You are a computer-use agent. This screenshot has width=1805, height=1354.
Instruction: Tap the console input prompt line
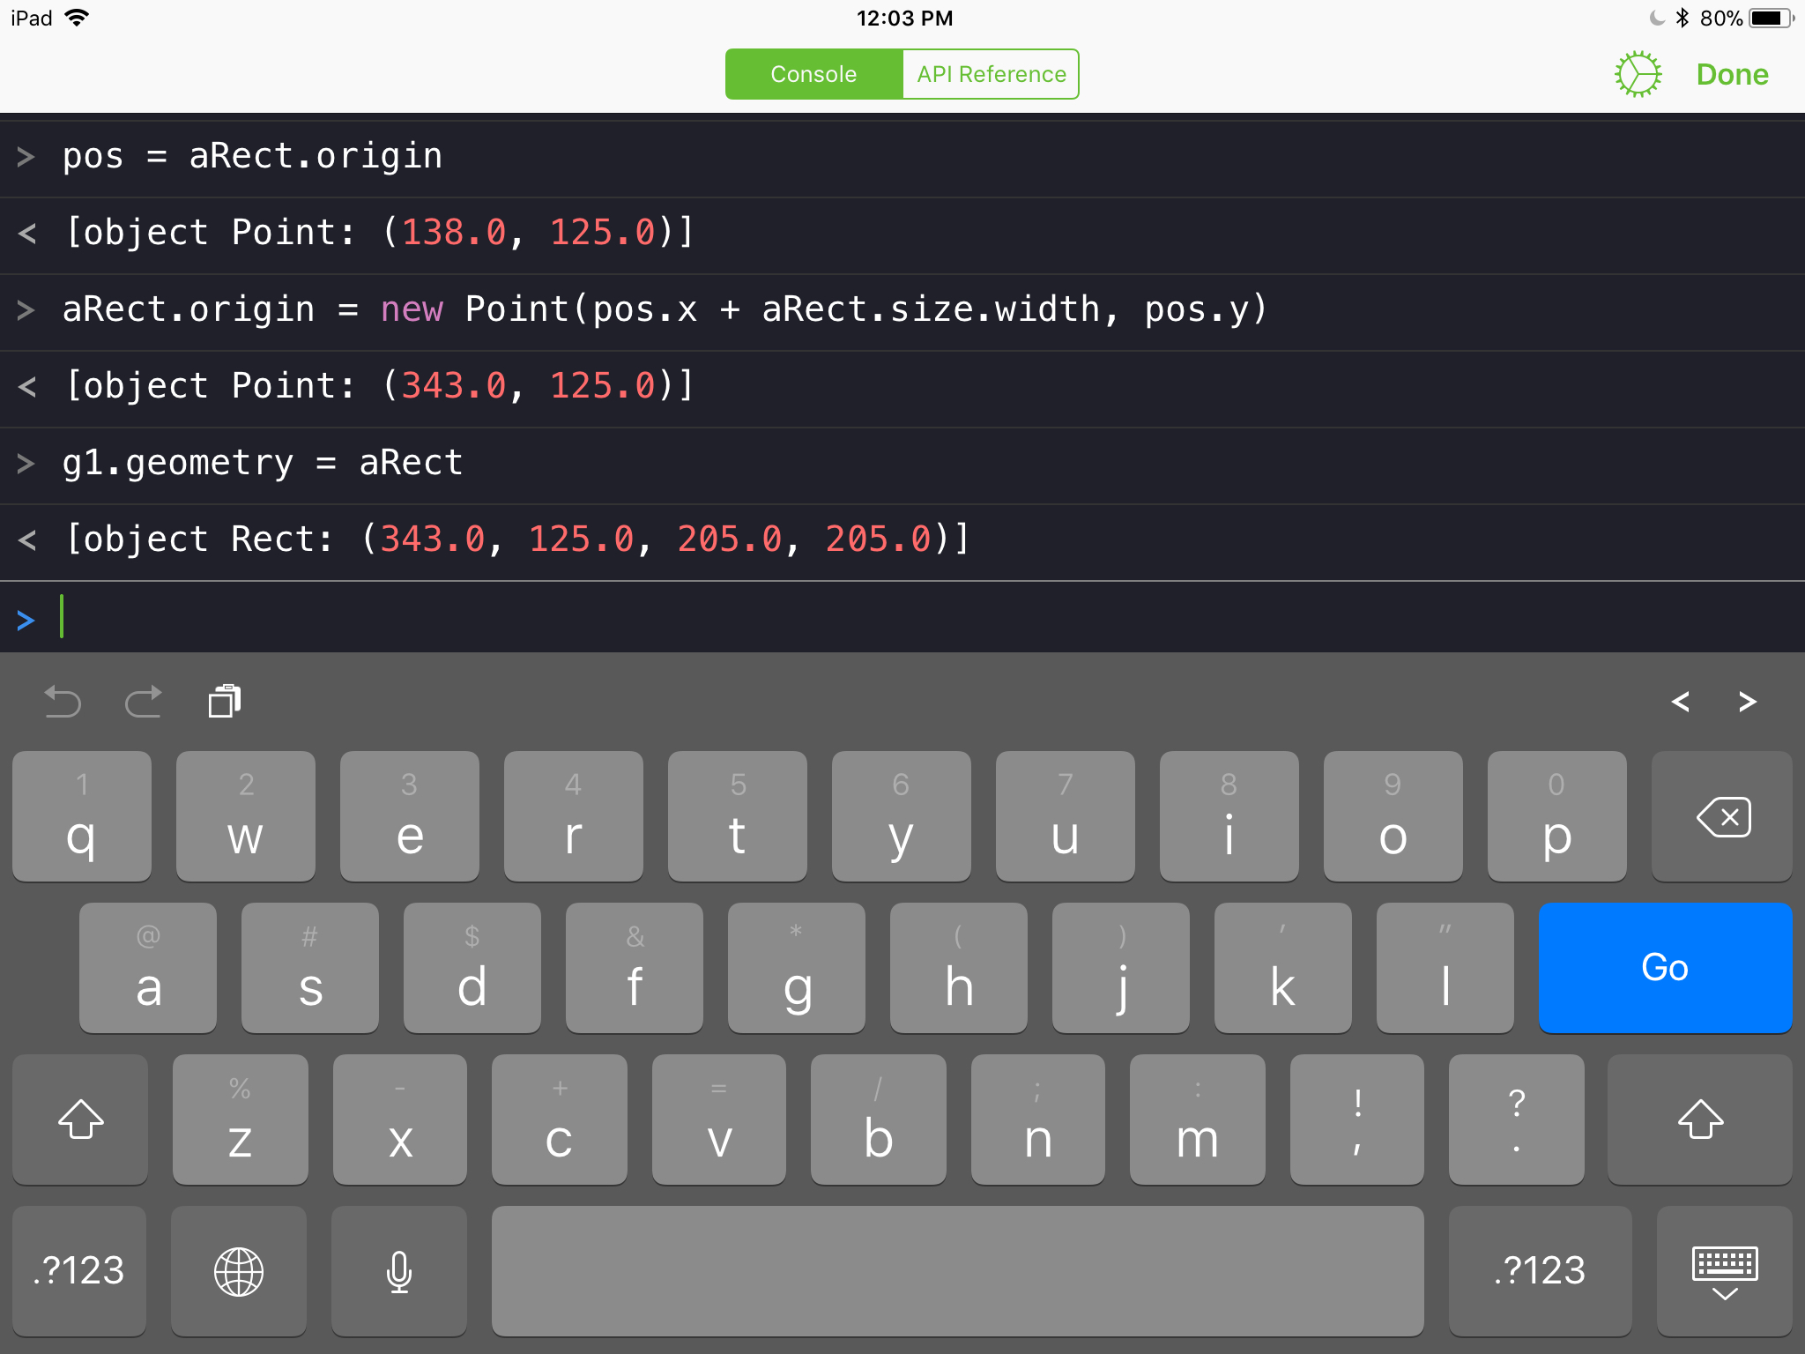(881, 617)
